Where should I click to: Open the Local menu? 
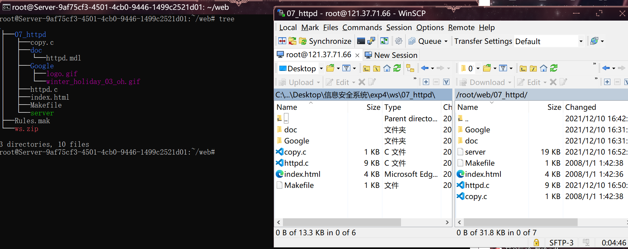point(288,27)
